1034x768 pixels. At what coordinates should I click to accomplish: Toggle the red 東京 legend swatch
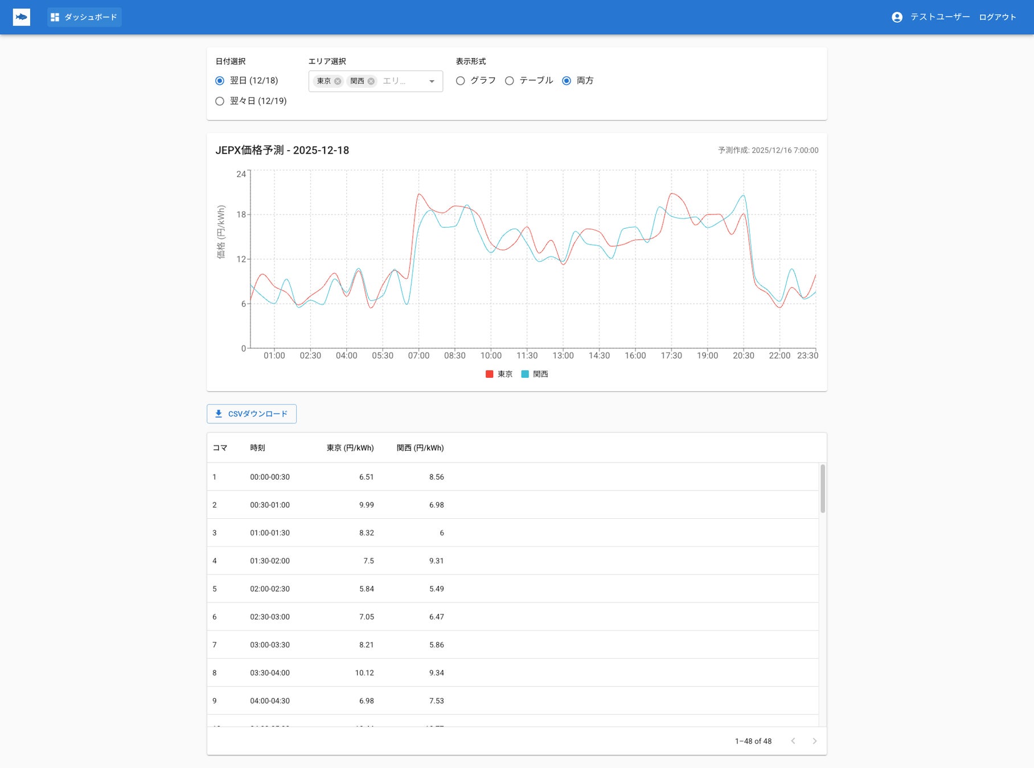[x=489, y=374]
